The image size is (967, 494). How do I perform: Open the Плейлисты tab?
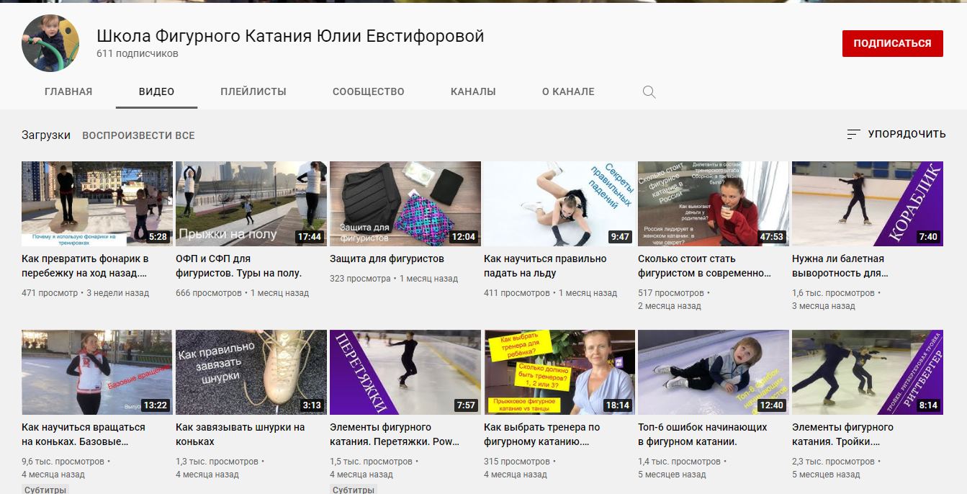click(253, 92)
